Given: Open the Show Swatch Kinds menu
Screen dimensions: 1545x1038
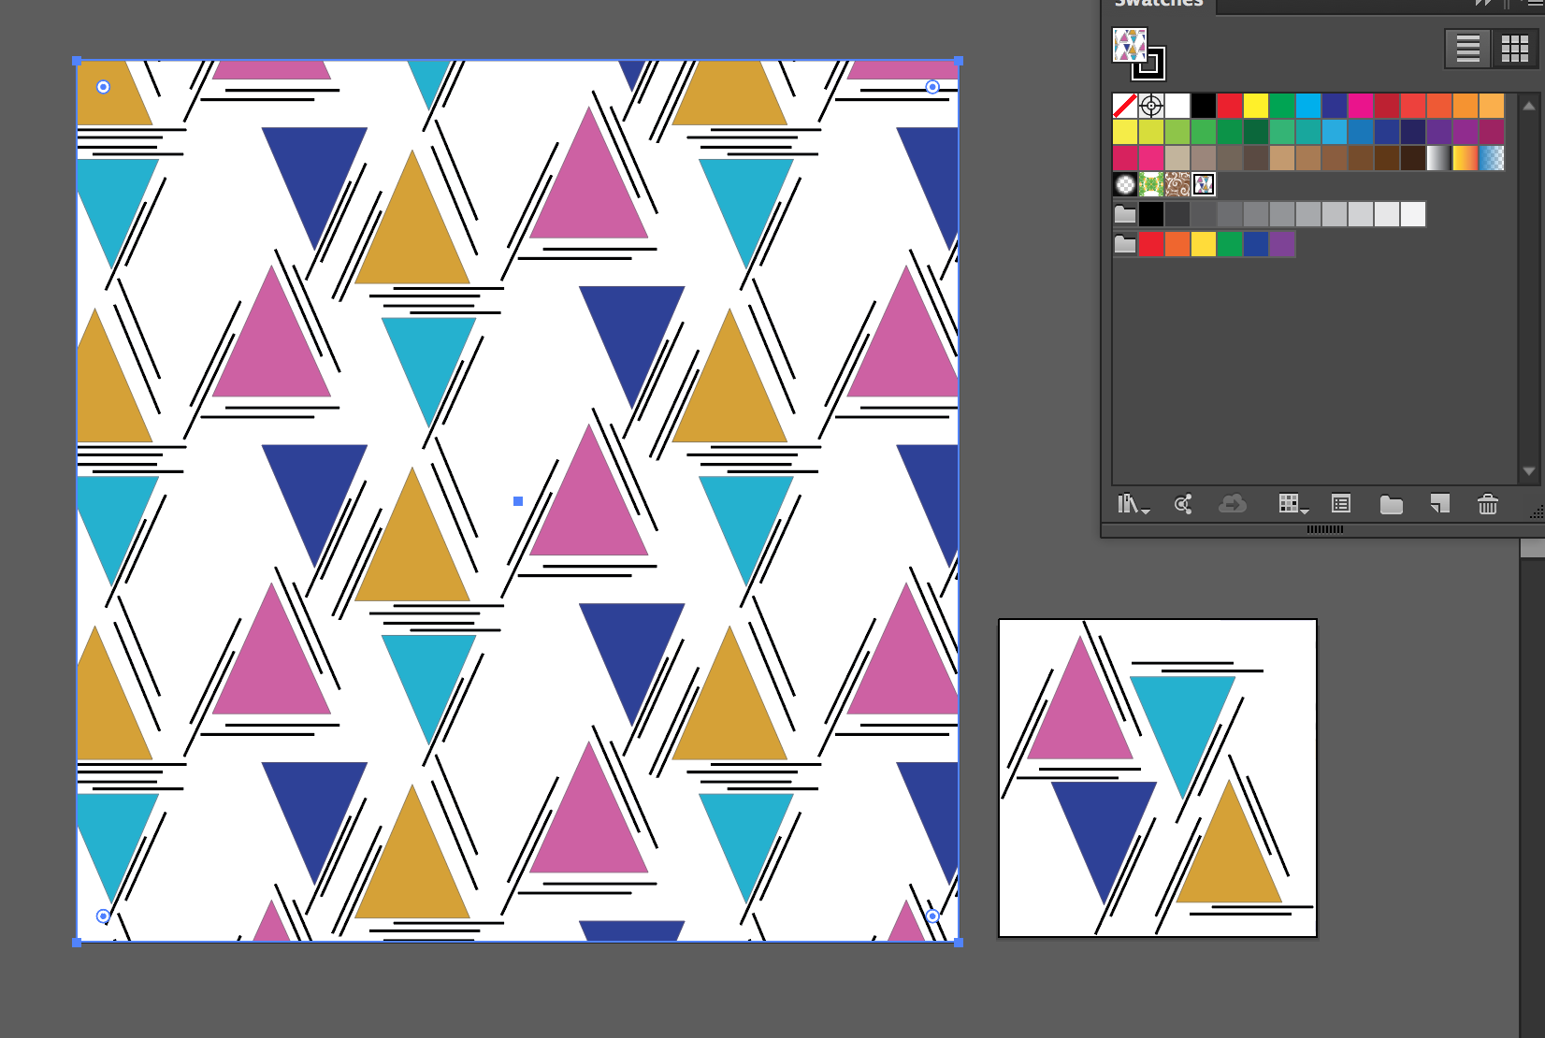Looking at the screenshot, I should (x=1292, y=505).
